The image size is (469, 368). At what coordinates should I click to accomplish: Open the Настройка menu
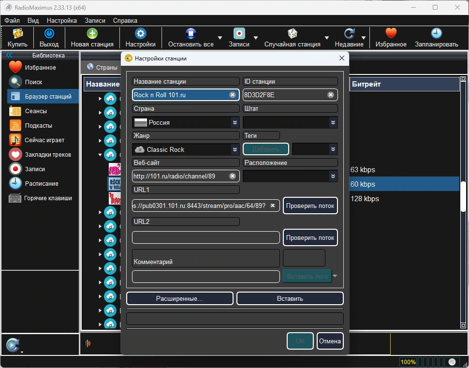[61, 20]
